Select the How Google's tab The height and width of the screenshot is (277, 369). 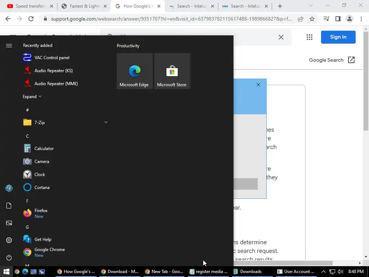(x=138, y=6)
